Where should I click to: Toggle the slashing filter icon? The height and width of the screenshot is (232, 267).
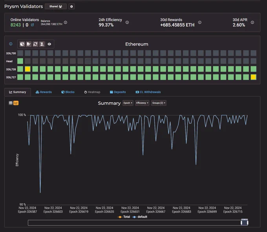pos(42,44)
